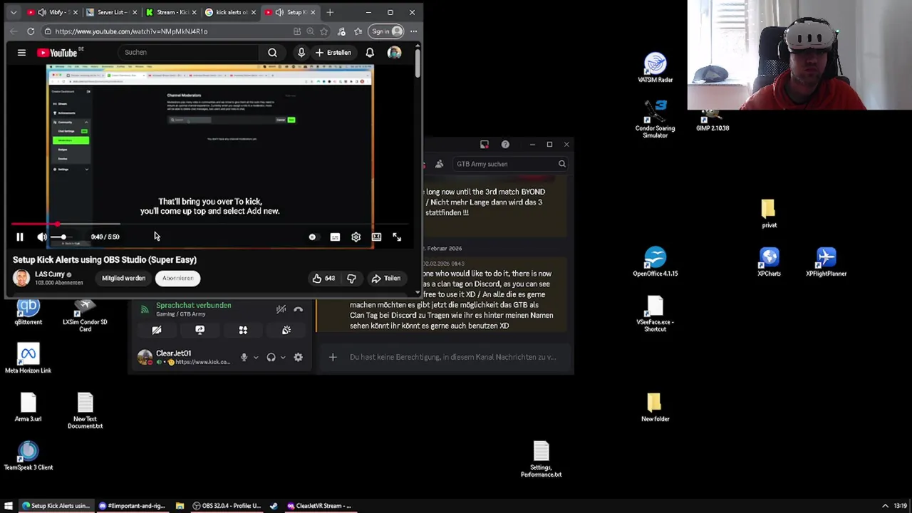Deafen audio with Discord headphone icon
Viewport: 912px width, 513px height.
271,357
